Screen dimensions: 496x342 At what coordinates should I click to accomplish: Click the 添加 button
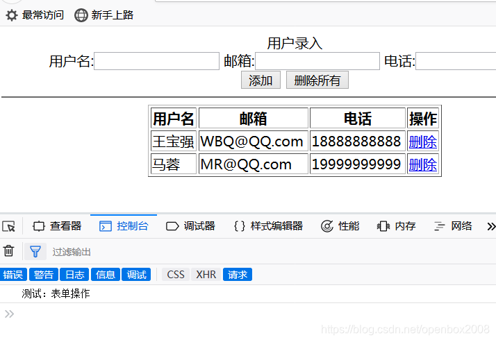pyautogui.click(x=261, y=80)
